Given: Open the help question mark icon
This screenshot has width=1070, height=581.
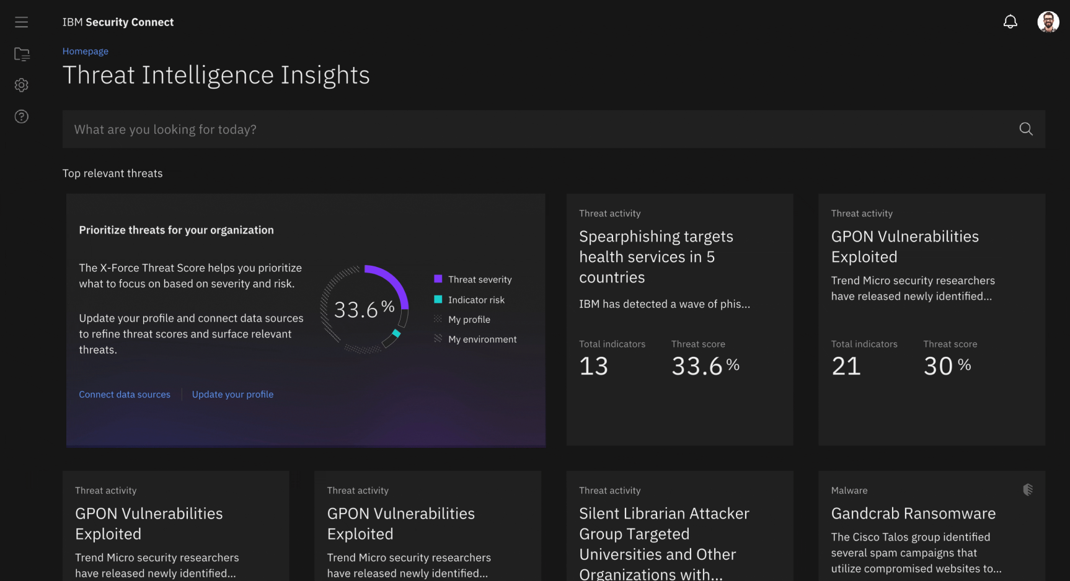Looking at the screenshot, I should coord(22,116).
